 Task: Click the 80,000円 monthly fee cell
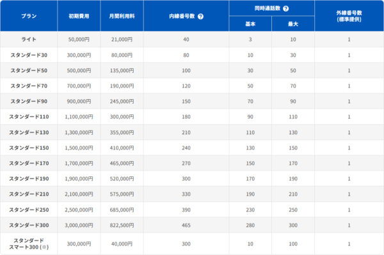point(122,55)
